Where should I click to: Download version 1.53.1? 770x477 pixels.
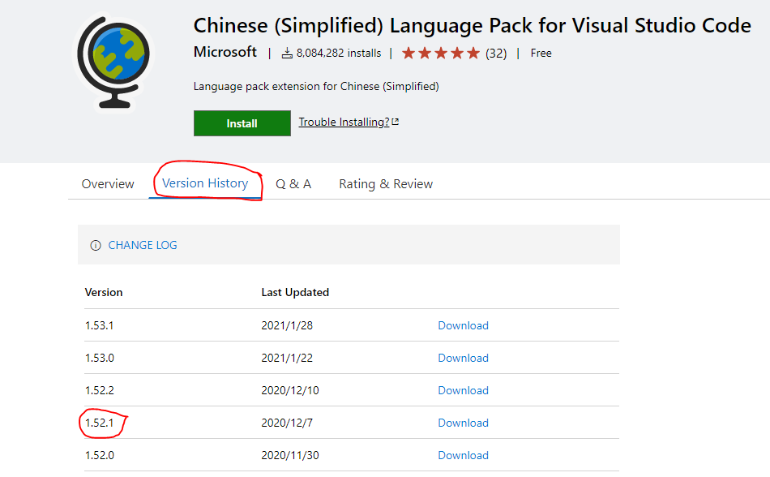(x=463, y=324)
